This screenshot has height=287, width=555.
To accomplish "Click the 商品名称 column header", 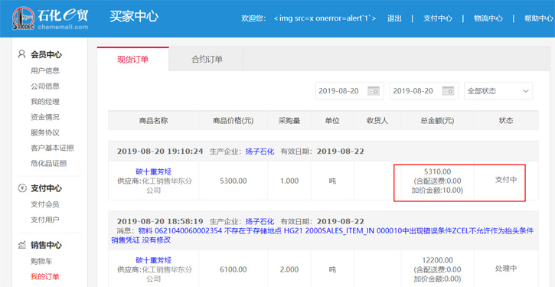I will tap(154, 121).
